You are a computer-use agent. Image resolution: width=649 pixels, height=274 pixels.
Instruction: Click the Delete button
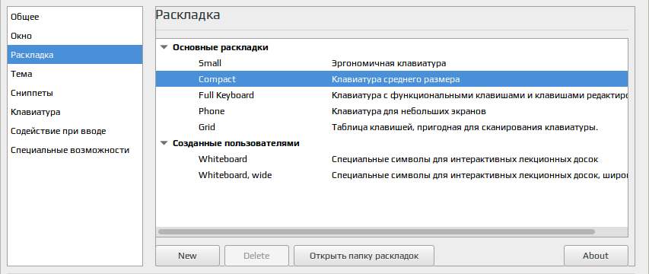pos(256,256)
